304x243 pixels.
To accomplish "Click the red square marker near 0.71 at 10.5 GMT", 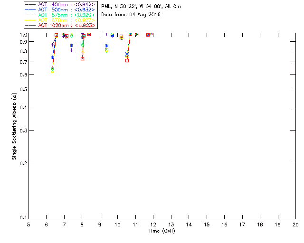I will pyautogui.click(x=127, y=60).
